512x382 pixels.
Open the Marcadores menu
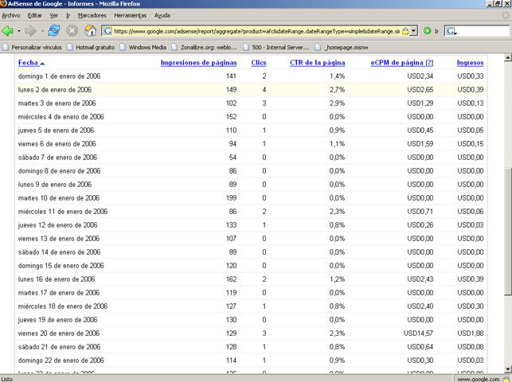coord(92,15)
